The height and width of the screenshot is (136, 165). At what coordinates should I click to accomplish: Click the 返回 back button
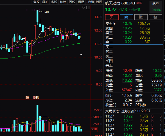point(99,2)
